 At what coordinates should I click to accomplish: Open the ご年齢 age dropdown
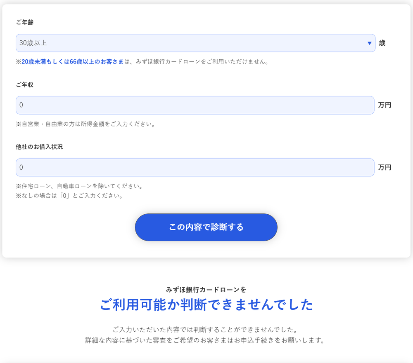(195, 43)
